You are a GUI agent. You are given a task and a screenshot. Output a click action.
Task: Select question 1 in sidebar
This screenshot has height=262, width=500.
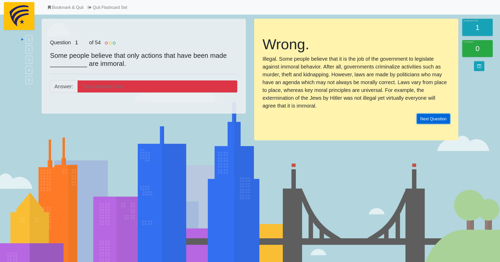[x=29, y=40]
